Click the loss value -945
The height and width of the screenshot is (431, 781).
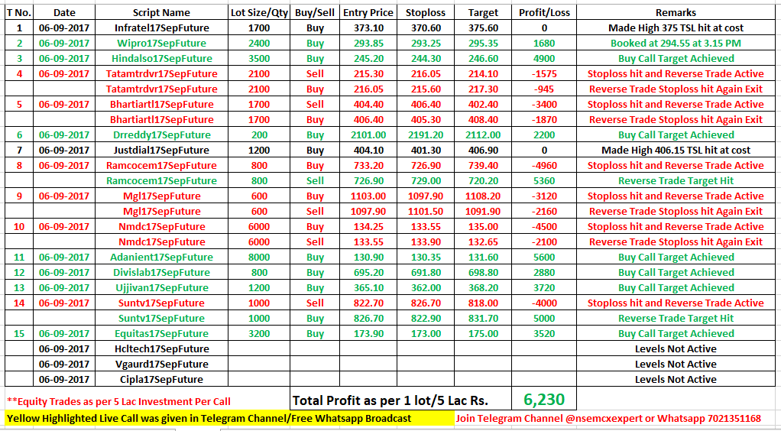point(544,89)
